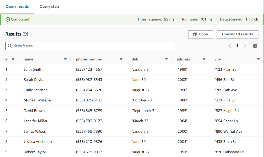The image size is (264, 157).
Task: Click page number 1 in pagination
Action: tap(237, 46)
